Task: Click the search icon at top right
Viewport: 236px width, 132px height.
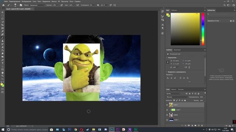Action: [225, 5]
